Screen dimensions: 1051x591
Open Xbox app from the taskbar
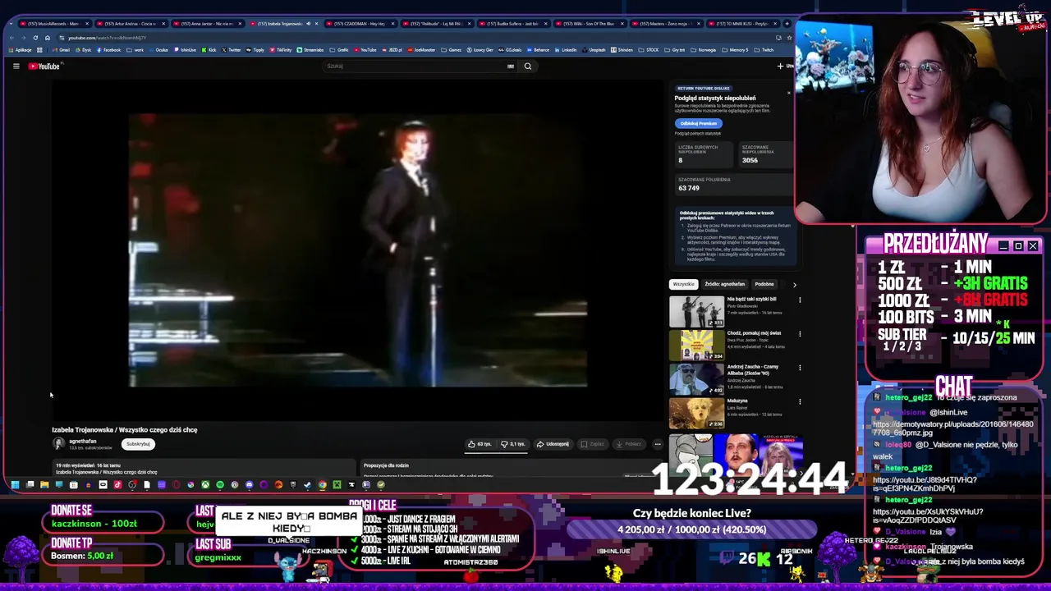click(205, 485)
